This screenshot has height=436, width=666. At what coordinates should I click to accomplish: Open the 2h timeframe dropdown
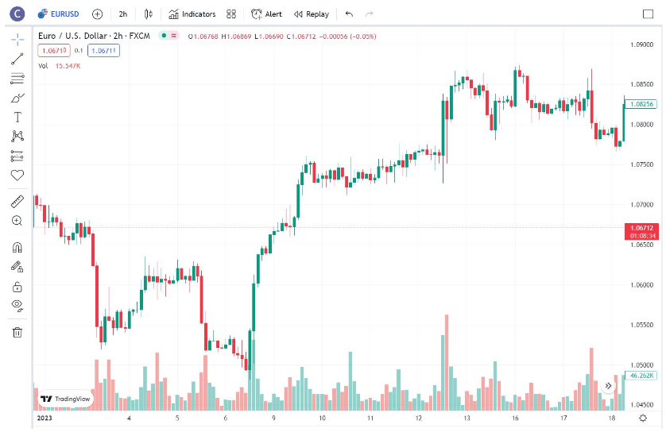coord(123,14)
